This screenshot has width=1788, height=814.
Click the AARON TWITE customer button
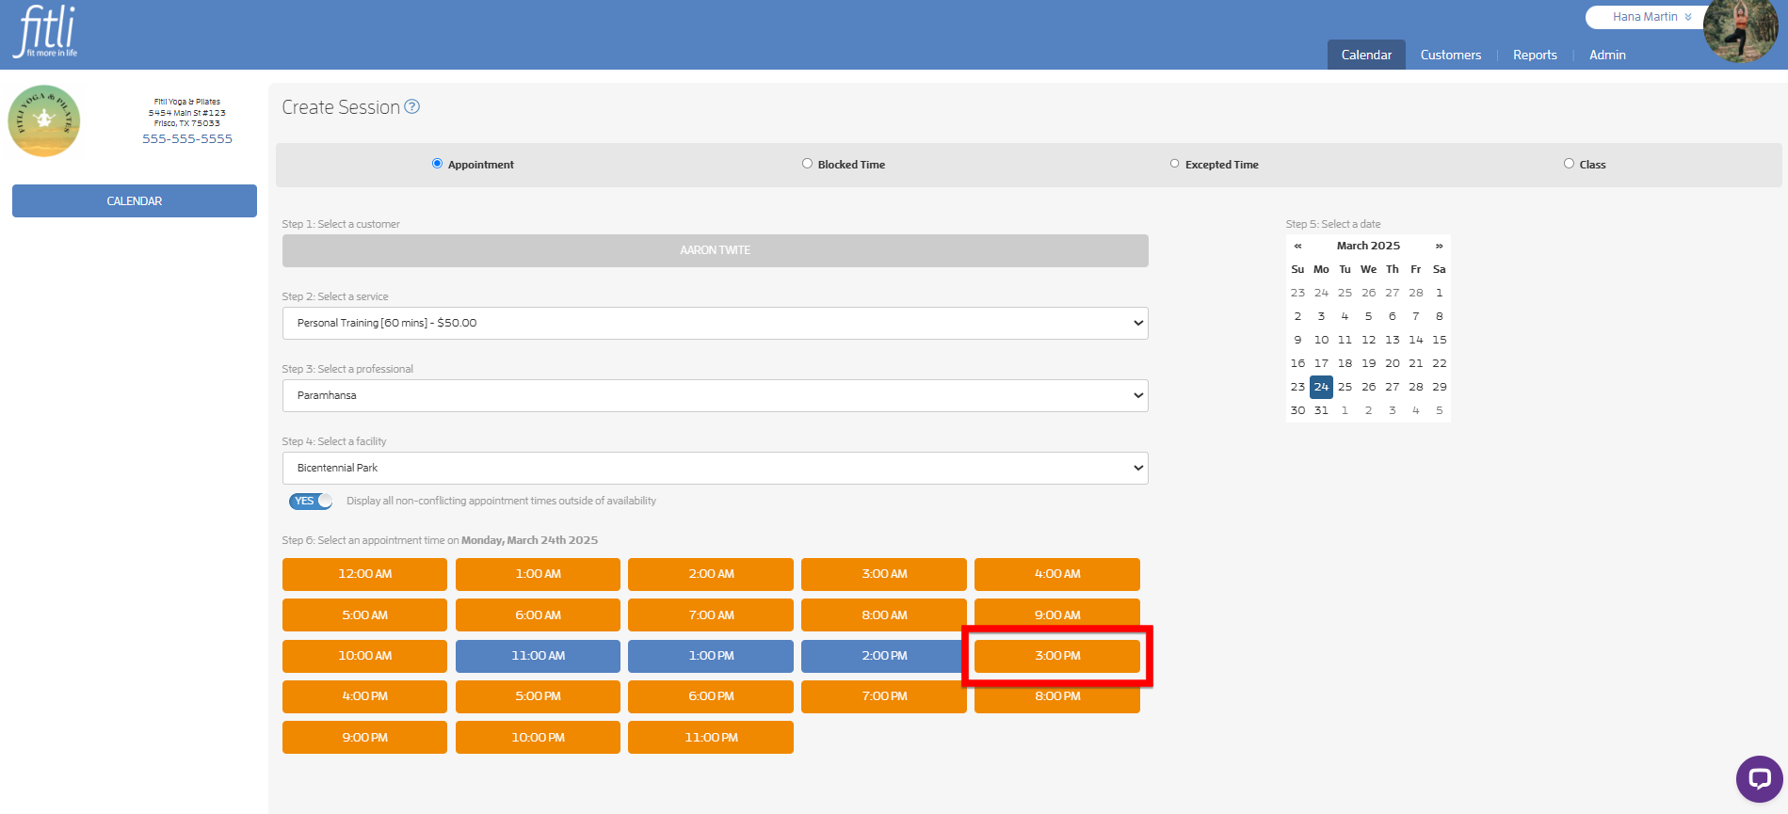716,250
